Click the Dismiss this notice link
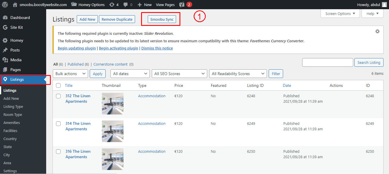The width and height of the screenshot is (389, 174). [x=157, y=48]
